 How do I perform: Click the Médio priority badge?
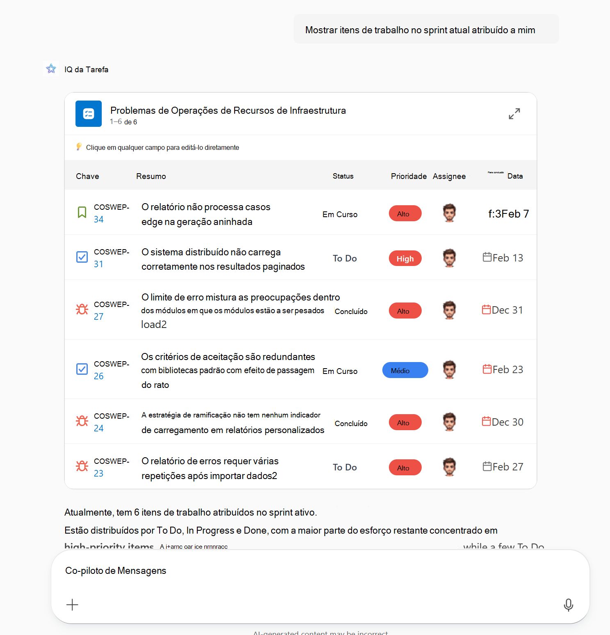tap(405, 370)
